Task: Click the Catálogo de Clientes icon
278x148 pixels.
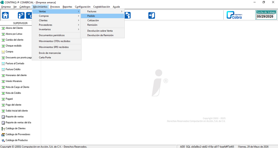Action: 3,128
